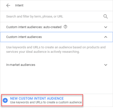The image size is (113, 110).
Task: Click empty footer area beside new audience button
Action: 98,100
